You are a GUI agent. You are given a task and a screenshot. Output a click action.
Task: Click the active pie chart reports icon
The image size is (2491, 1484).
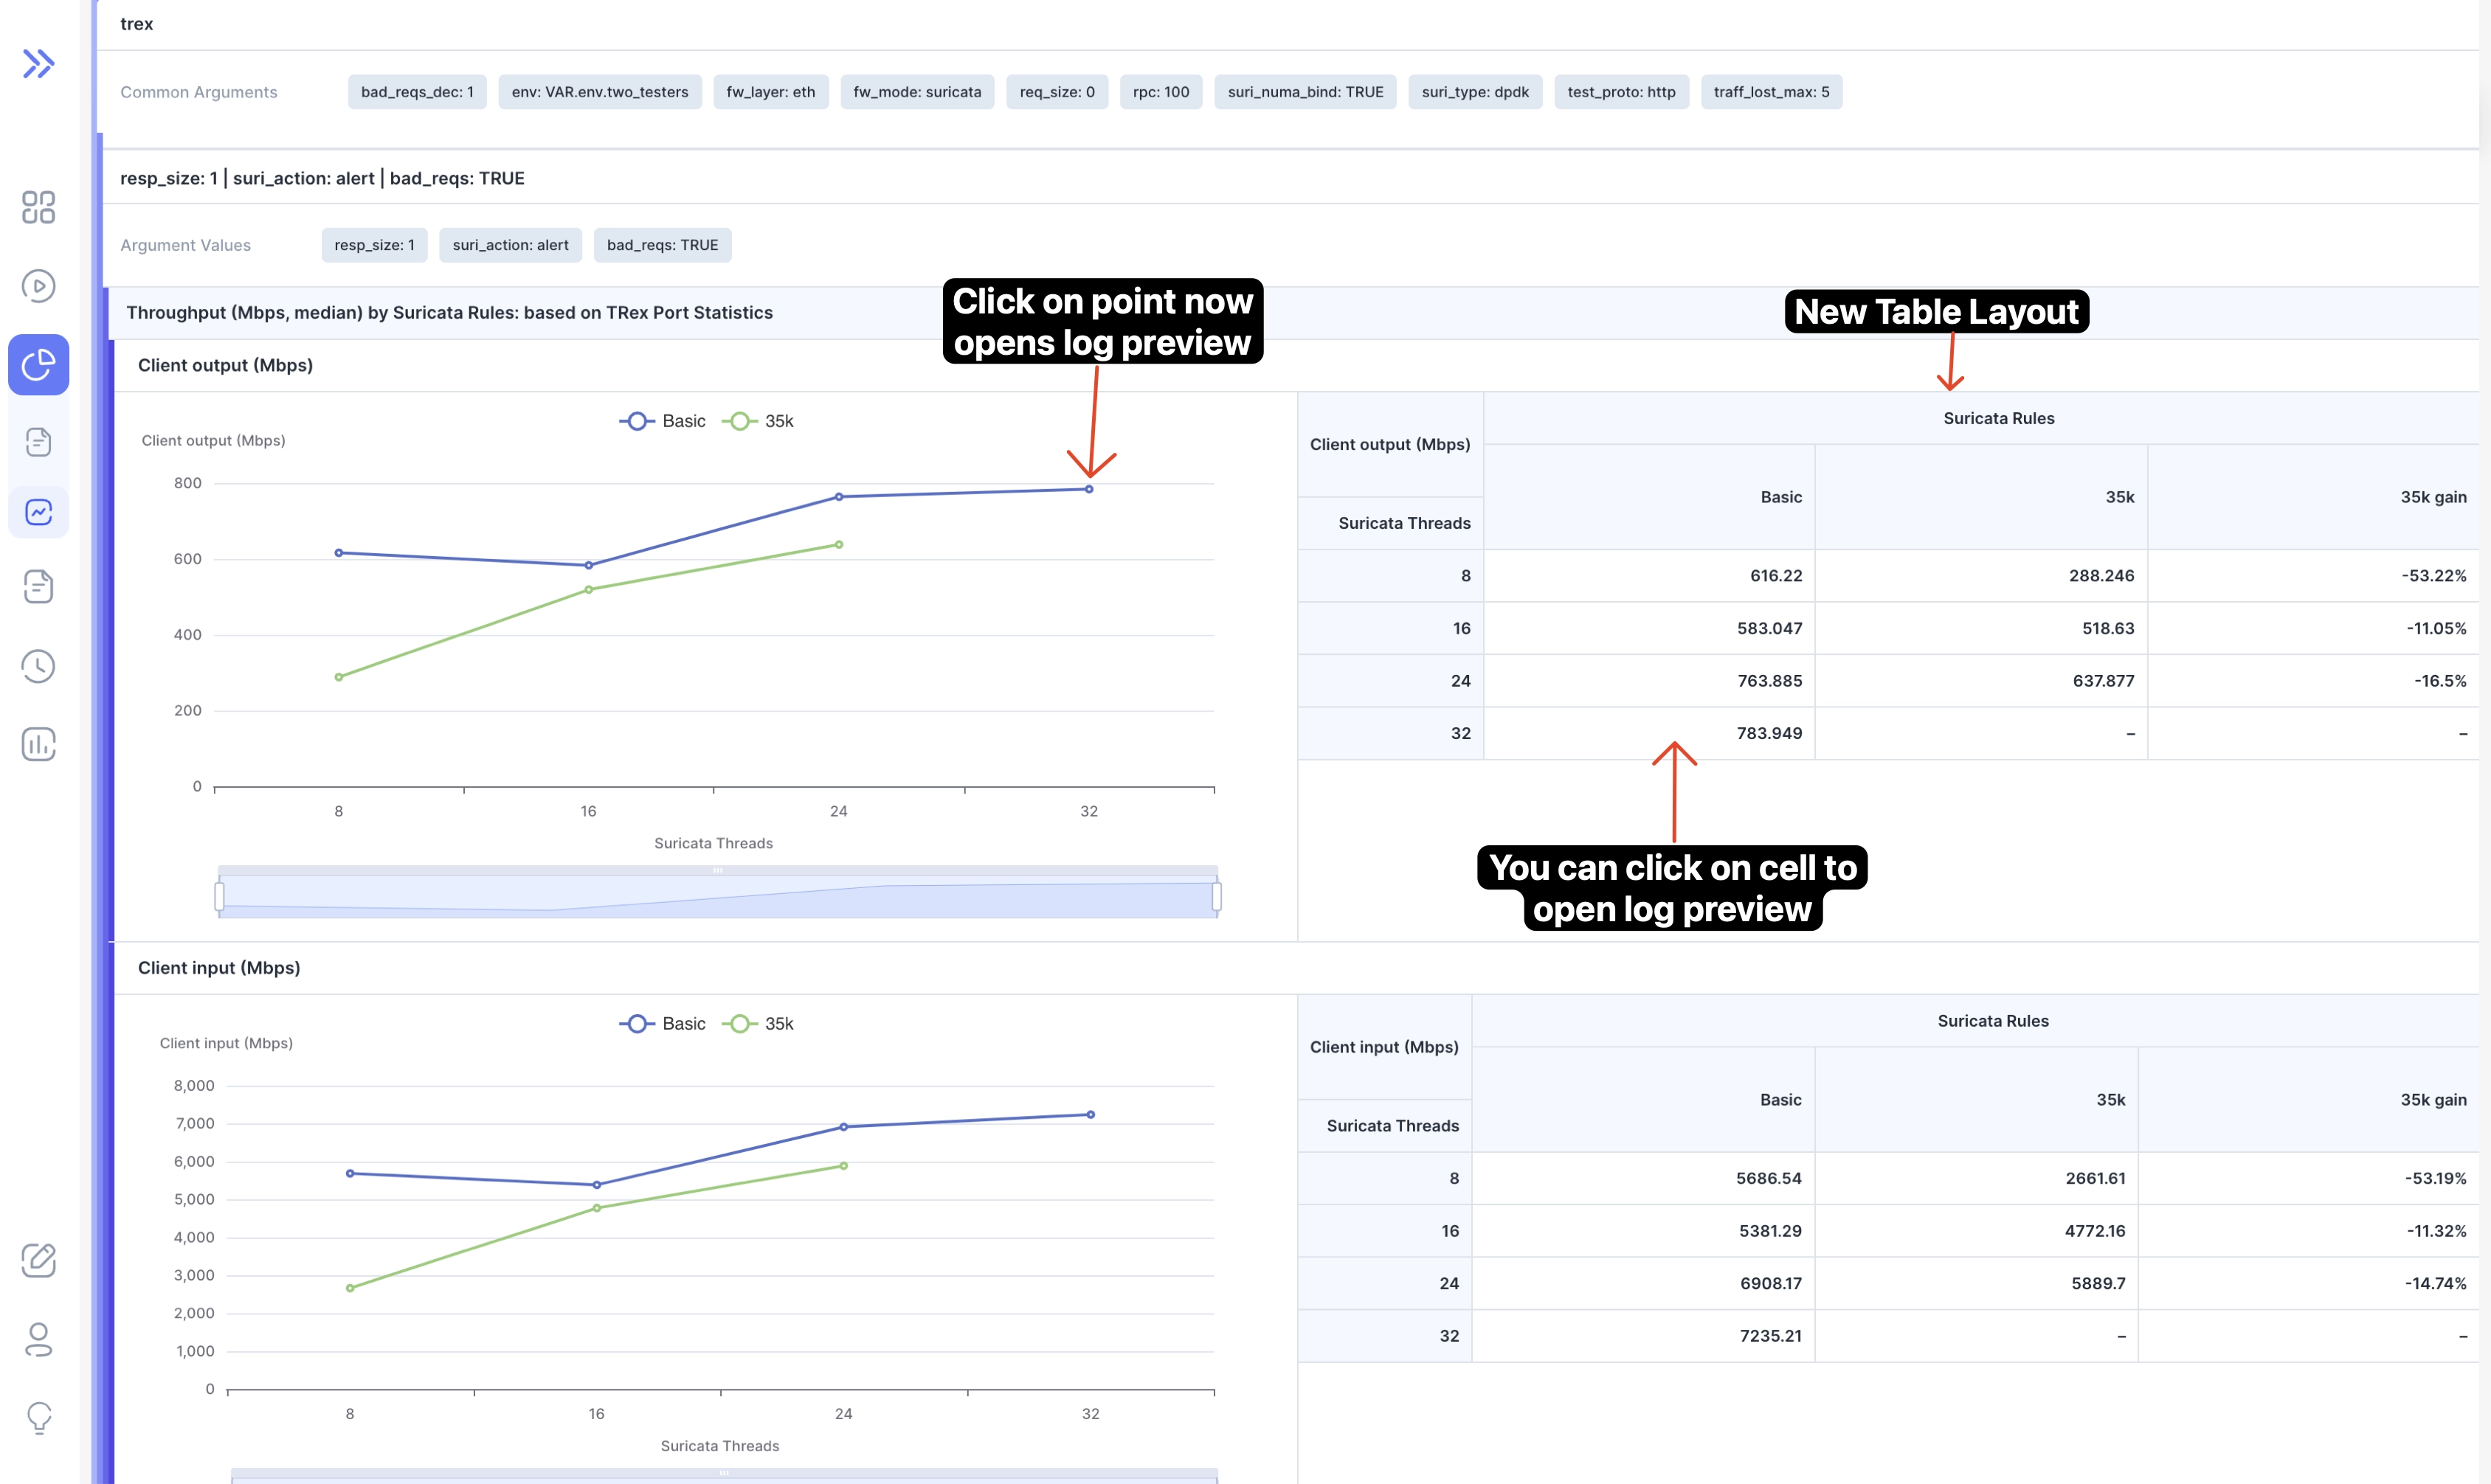tap(38, 364)
